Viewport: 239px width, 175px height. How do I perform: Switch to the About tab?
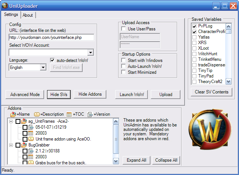pyautogui.click(x=28, y=15)
